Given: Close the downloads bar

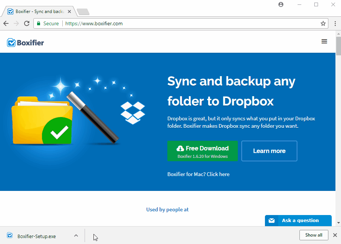Looking at the screenshot, I should pyautogui.click(x=335, y=235).
